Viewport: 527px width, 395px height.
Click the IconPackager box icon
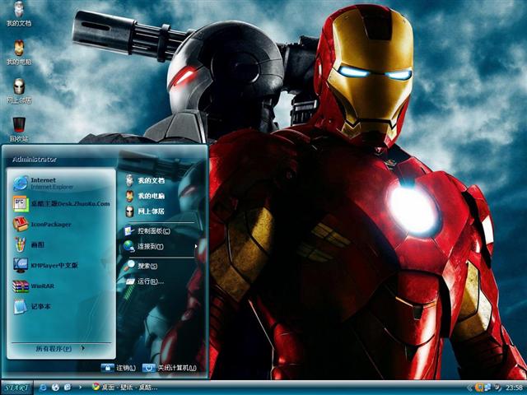21,225
